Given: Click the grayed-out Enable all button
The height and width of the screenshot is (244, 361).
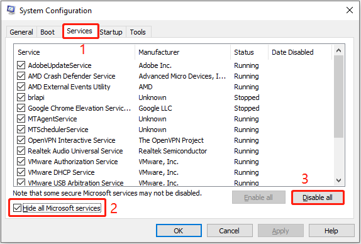Looking at the screenshot, I should click(x=258, y=197).
